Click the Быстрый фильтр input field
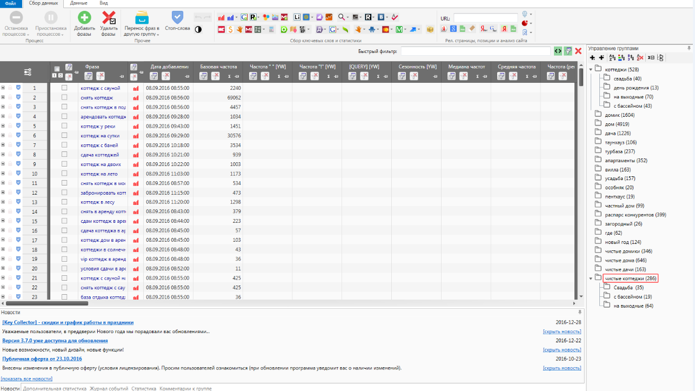The image size is (695, 391). pyautogui.click(x=476, y=51)
